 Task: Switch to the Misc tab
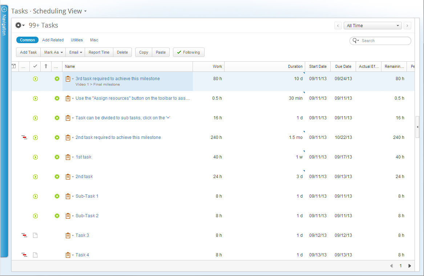click(94, 40)
